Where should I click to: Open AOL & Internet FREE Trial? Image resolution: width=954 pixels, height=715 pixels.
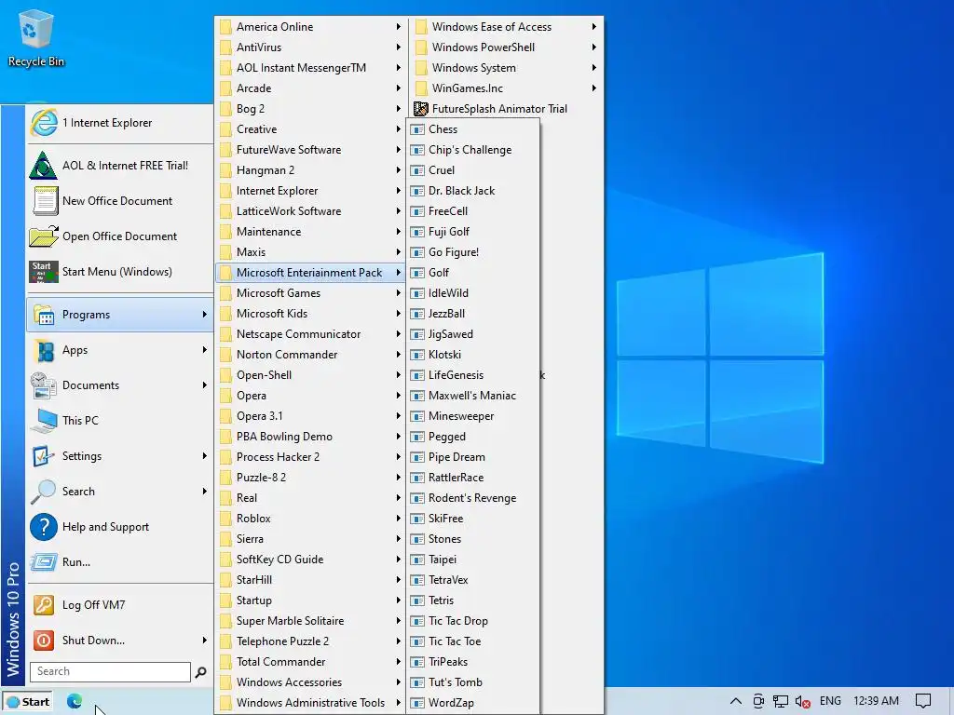(x=119, y=166)
